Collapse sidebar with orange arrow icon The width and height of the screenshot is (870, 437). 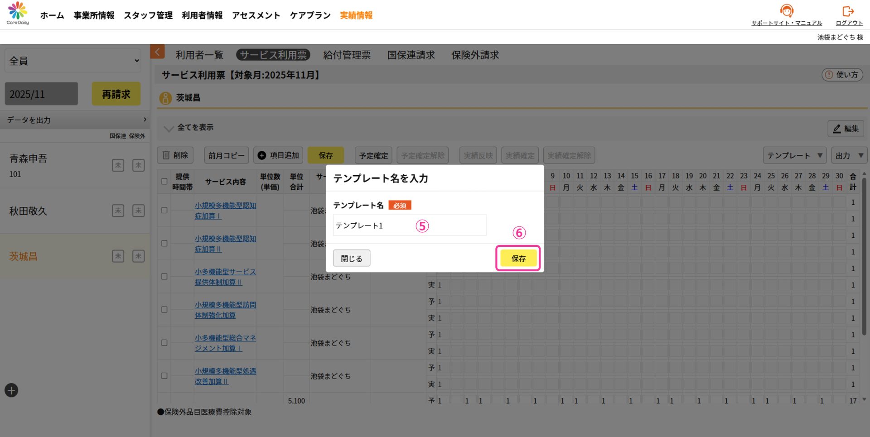tap(157, 52)
